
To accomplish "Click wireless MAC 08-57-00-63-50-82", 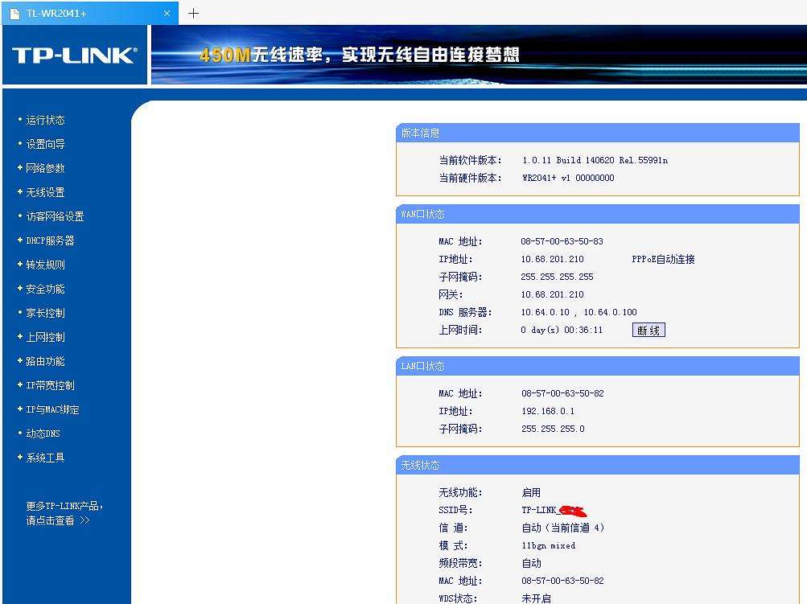I will [562, 581].
